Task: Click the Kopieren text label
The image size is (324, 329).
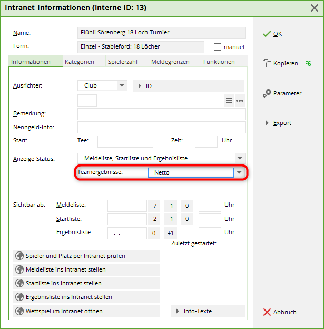Action: pos(286,63)
